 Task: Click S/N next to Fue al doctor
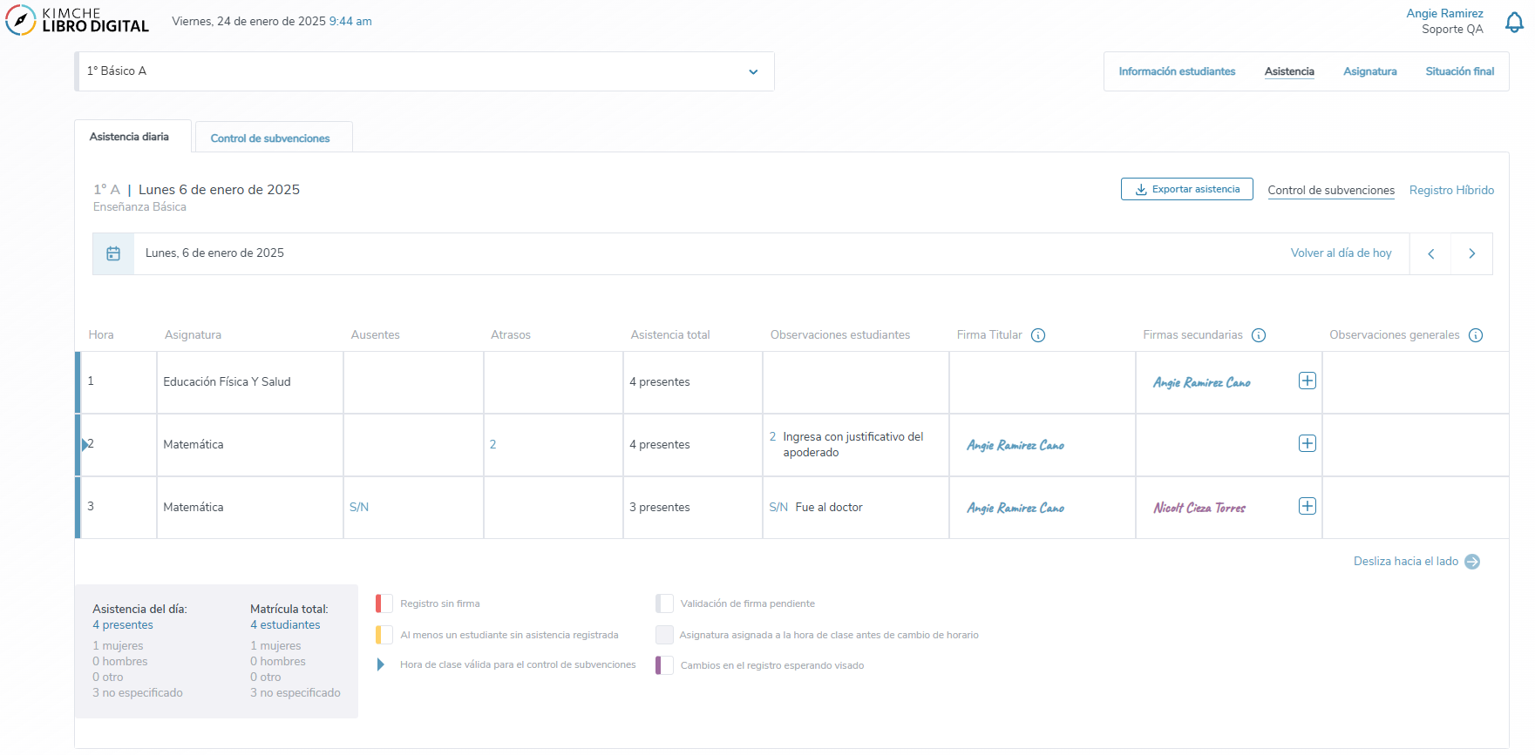[x=778, y=508]
